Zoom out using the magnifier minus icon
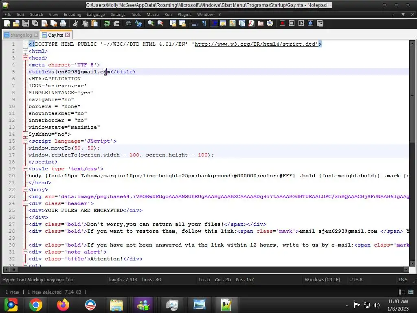Image resolution: width=417 pixels, height=313 pixels. click(x=160, y=23)
